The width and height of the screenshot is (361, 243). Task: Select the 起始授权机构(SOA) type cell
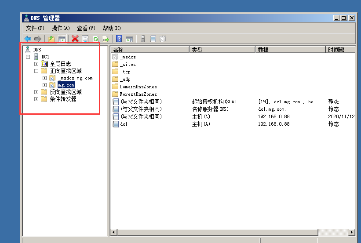214,102
